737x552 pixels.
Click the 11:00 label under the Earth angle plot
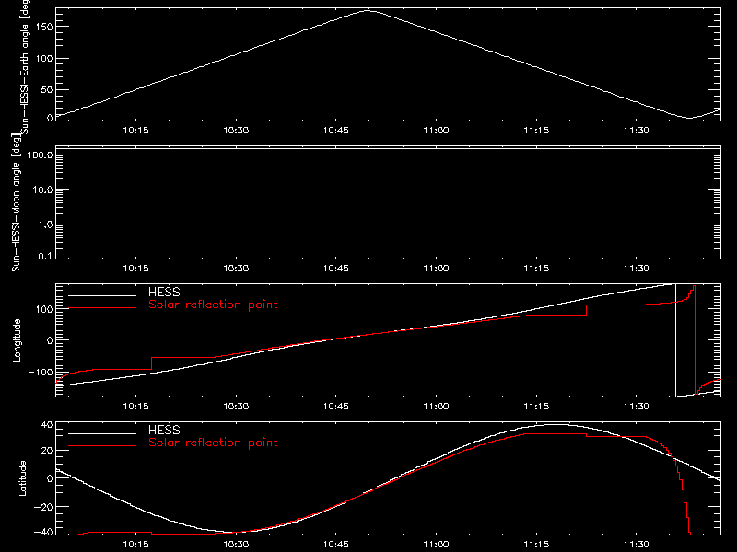[x=436, y=131]
